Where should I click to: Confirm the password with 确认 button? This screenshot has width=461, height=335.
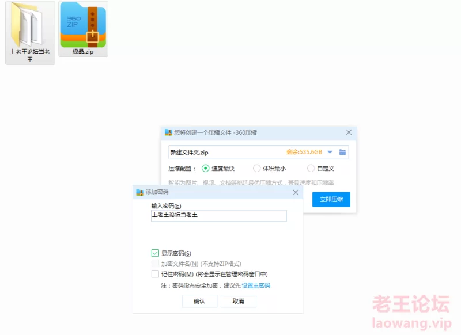[199, 301]
